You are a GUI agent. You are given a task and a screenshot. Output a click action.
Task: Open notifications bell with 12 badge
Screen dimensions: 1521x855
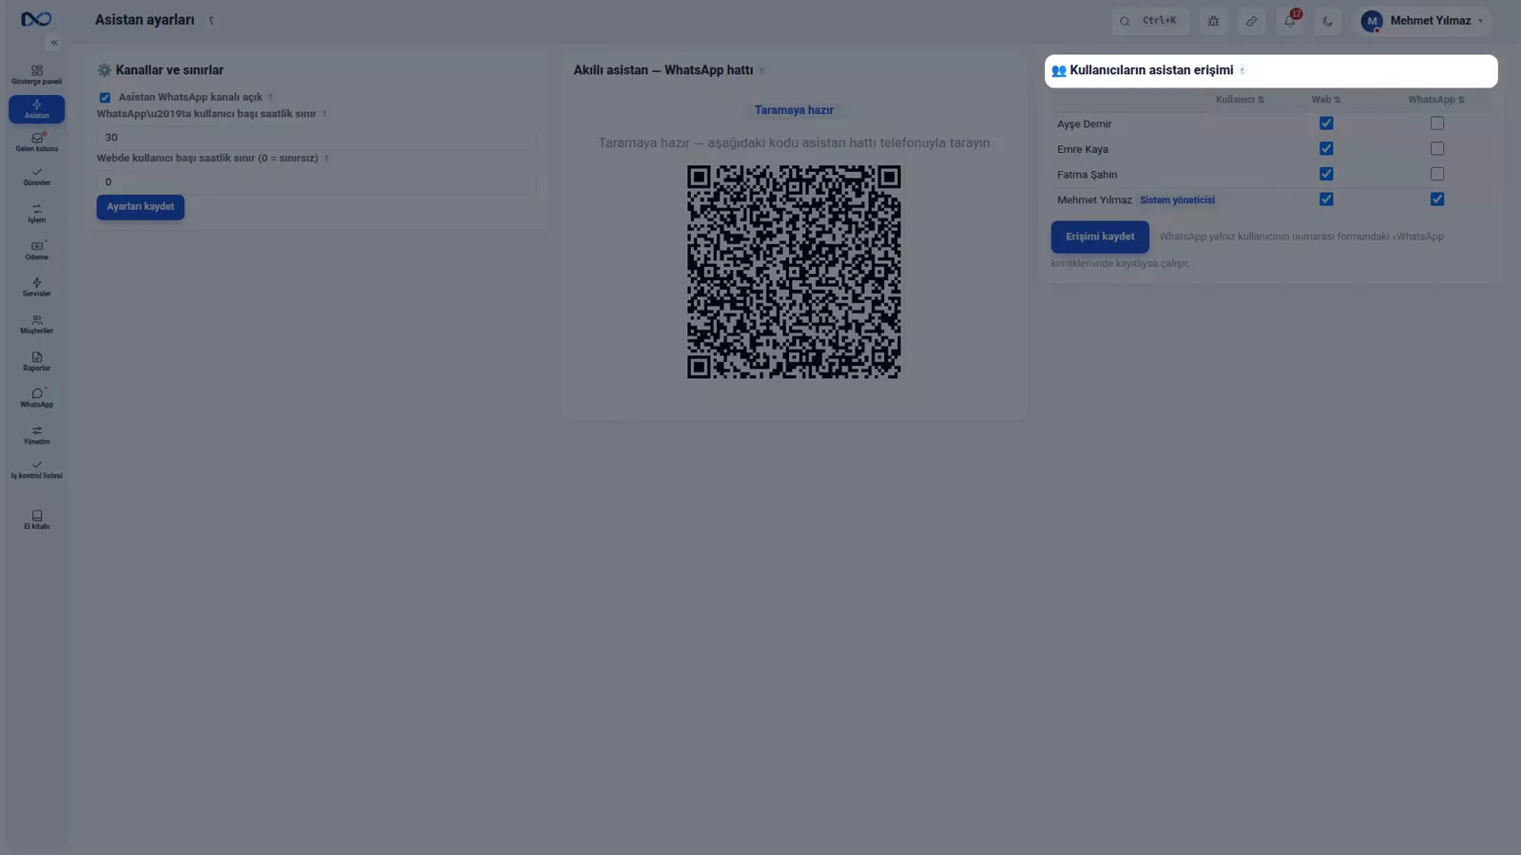(x=1290, y=21)
